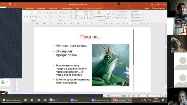Clear all text formatting
The image size is (187, 105).
47,13
